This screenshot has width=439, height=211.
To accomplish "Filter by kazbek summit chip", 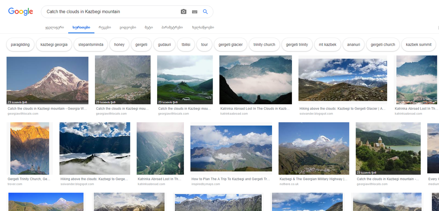I will pos(418,45).
